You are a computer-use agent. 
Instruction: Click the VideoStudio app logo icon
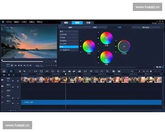(3, 22)
